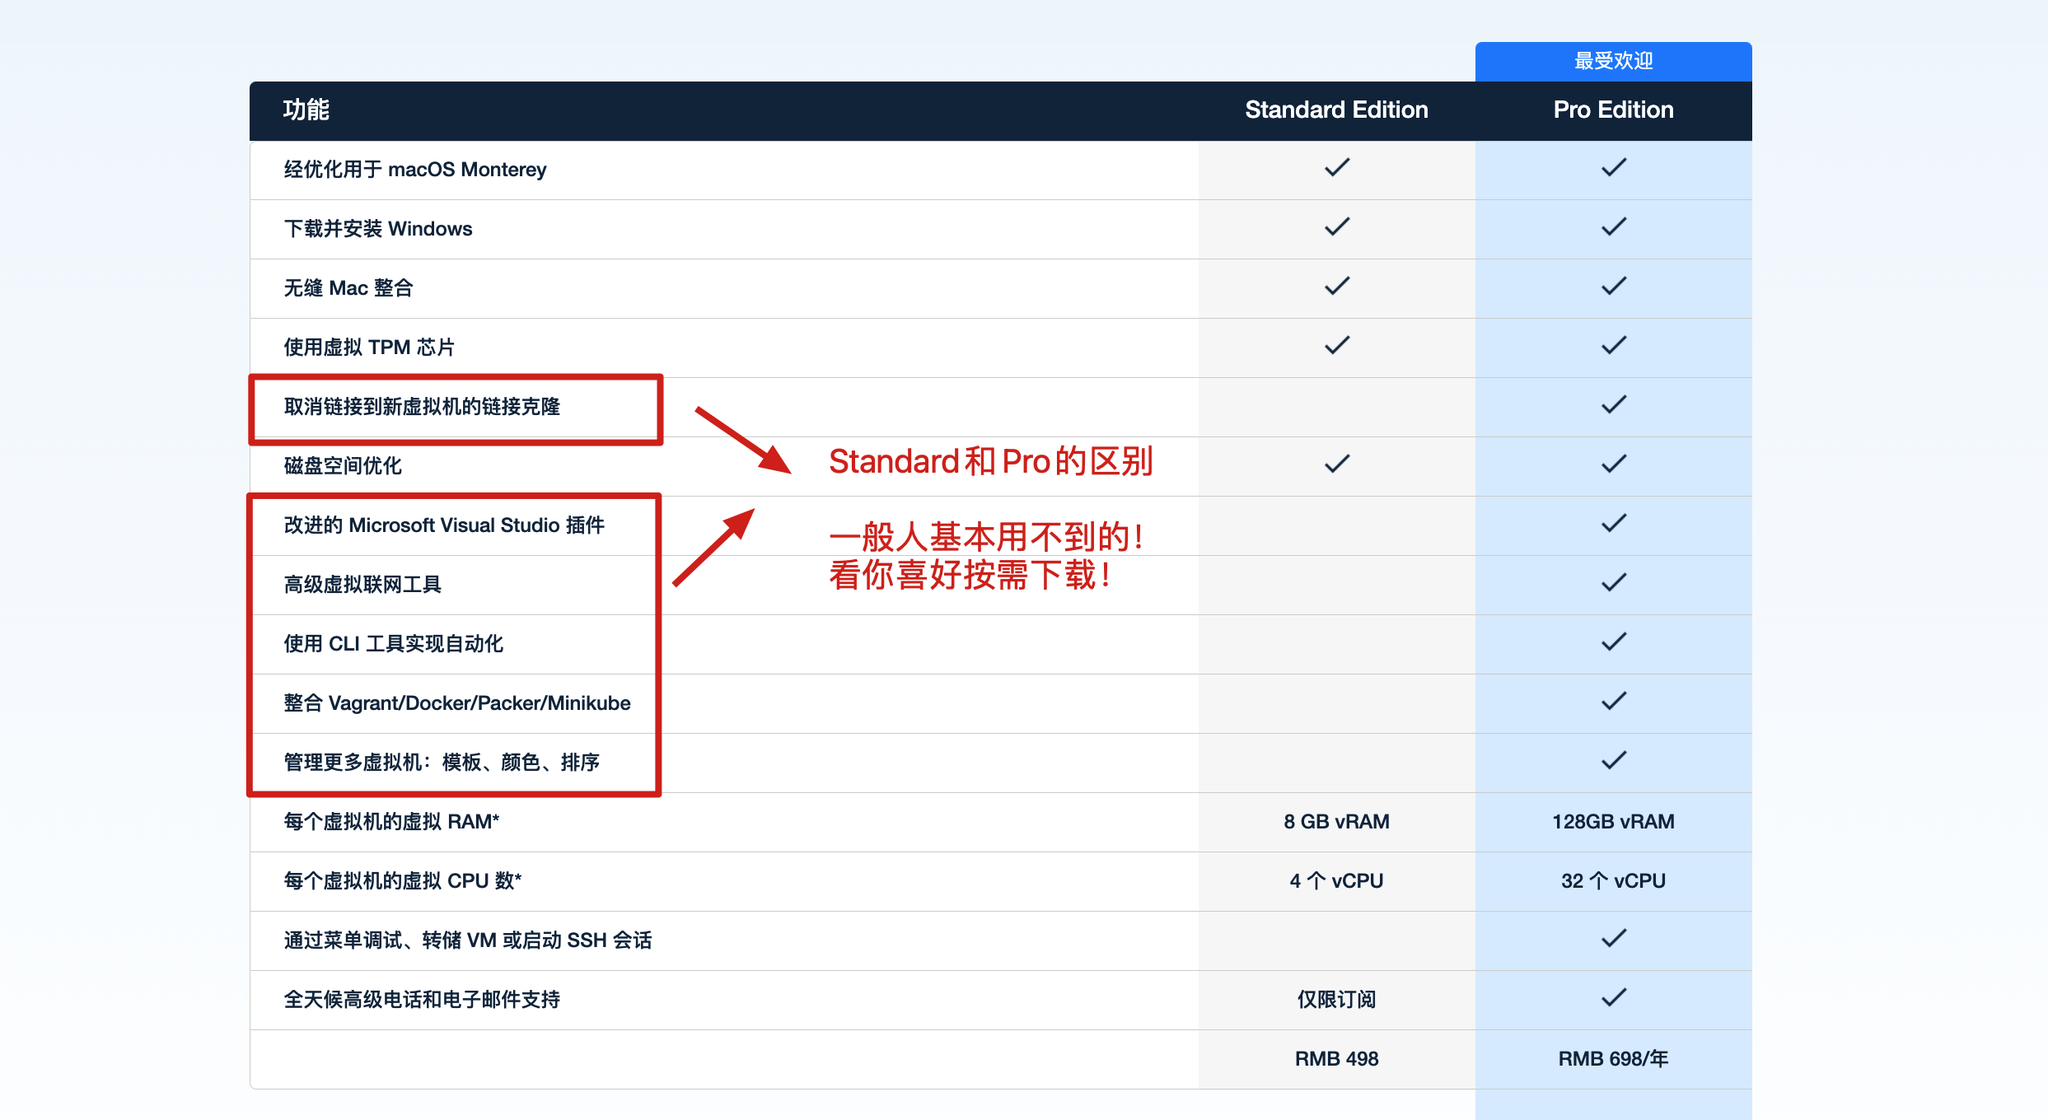Click Standard checkmark for macOS Monterey row

tap(1337, 167)
